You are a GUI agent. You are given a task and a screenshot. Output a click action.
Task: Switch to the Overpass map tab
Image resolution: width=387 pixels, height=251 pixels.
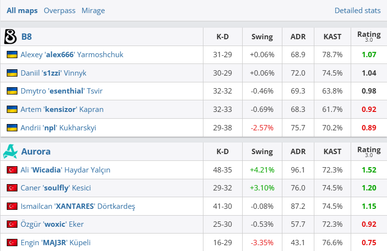point(59,10)
